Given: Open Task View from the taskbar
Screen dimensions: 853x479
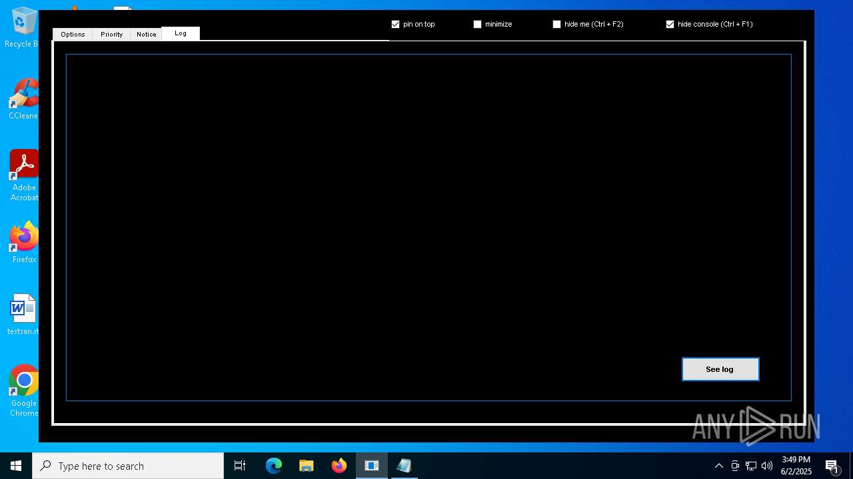Looking at the screenshot, I should [x=240, y=466].
